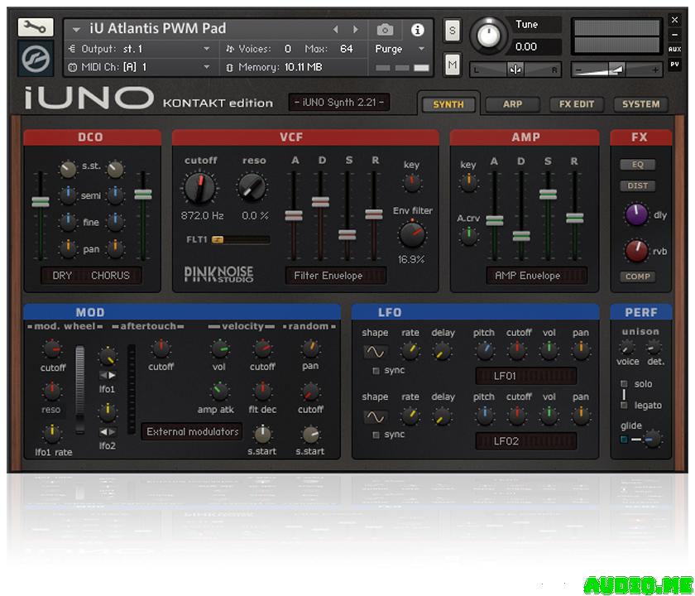Switch to the ARP tab
695x596 pixels.
(x=512, y=104)
